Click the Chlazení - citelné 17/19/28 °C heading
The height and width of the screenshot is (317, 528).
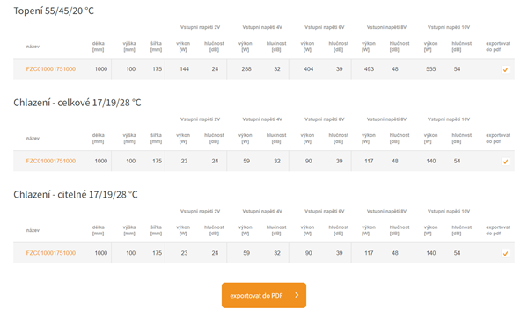tap(76, 194)
